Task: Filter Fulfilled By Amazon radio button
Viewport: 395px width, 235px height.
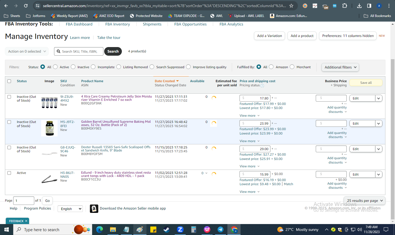Action: point(271,67)
